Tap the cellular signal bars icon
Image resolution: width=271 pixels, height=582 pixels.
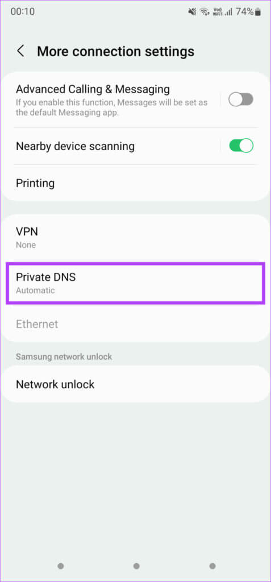[x=228, y=12]
